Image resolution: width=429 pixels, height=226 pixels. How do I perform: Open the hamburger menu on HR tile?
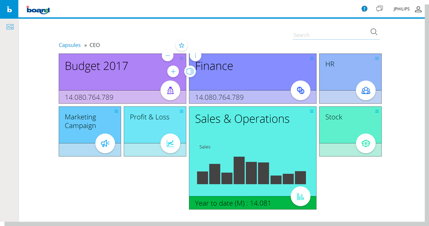coord(377,59)
